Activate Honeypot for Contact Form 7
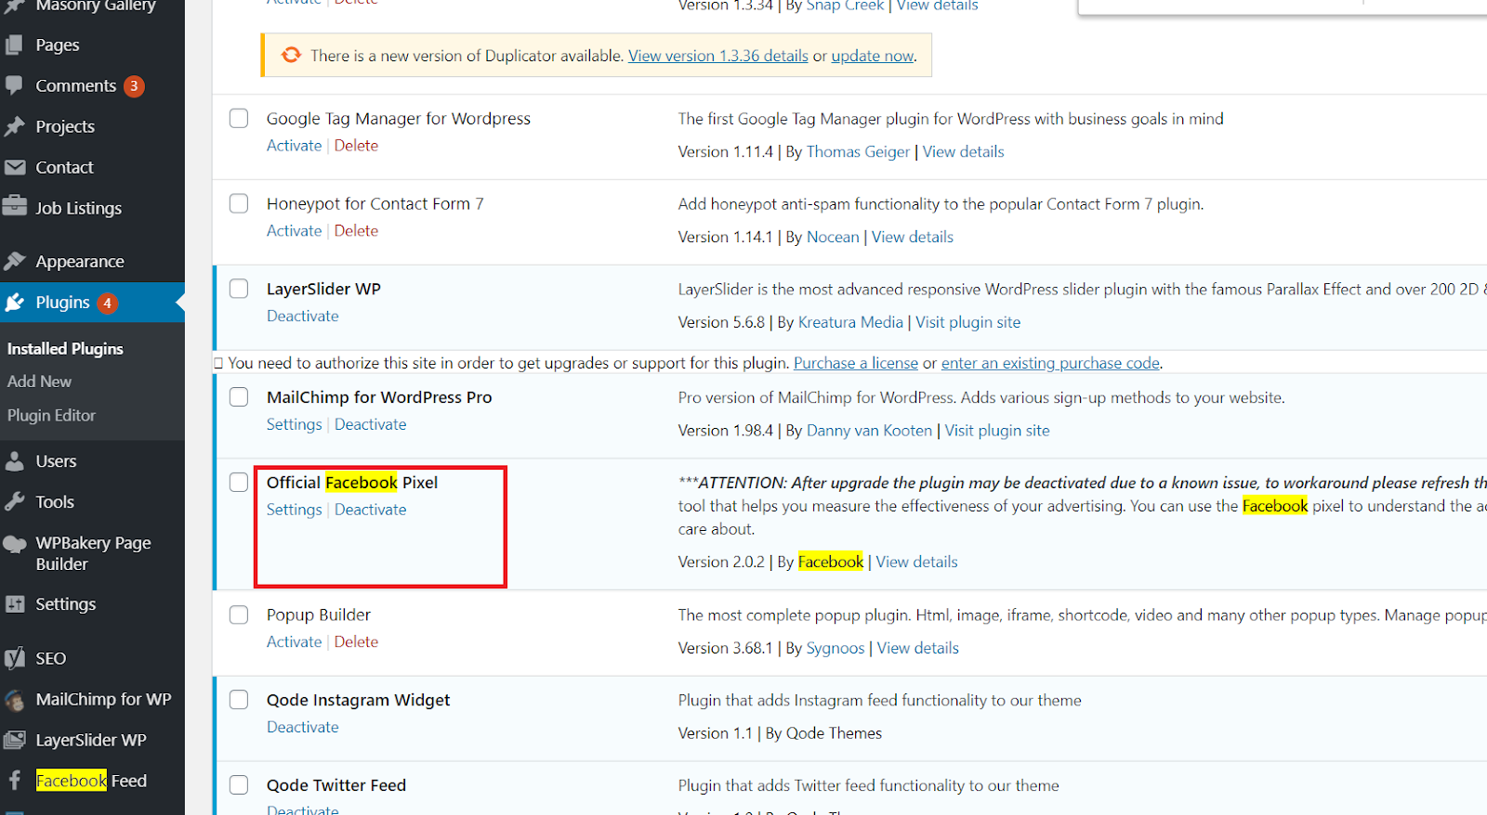1487x815 pixels. [x=294, y=231]
